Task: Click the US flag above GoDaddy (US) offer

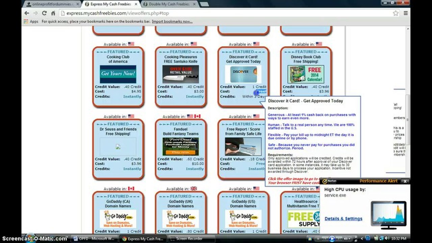Action: tap(256, 188)
